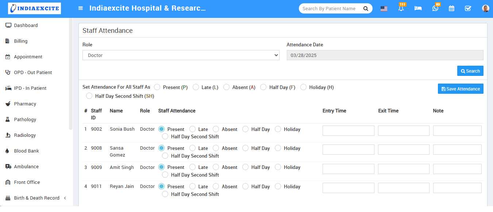Set Amit Singh attendance to Late
The image size is (493, 212).
(x=192, y=167)
